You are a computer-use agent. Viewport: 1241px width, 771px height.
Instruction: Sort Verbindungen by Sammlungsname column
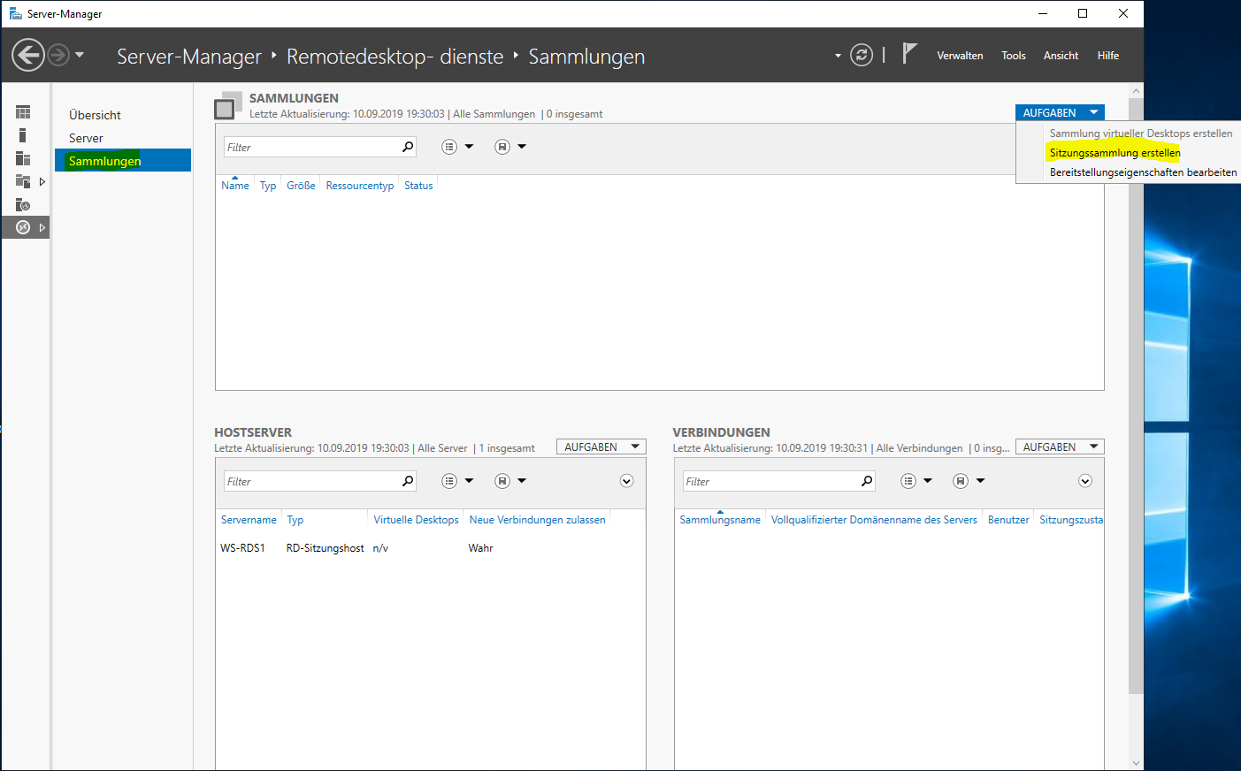(x=720, y=519)
